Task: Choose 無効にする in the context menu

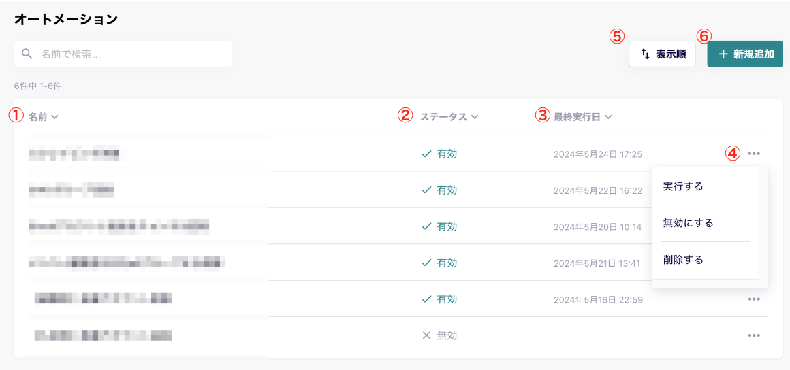Action: pyautogui.click(x=688, y=223)
